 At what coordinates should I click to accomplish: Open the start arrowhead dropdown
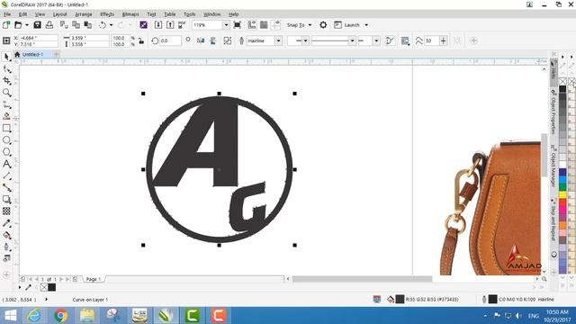click(305, 40)
